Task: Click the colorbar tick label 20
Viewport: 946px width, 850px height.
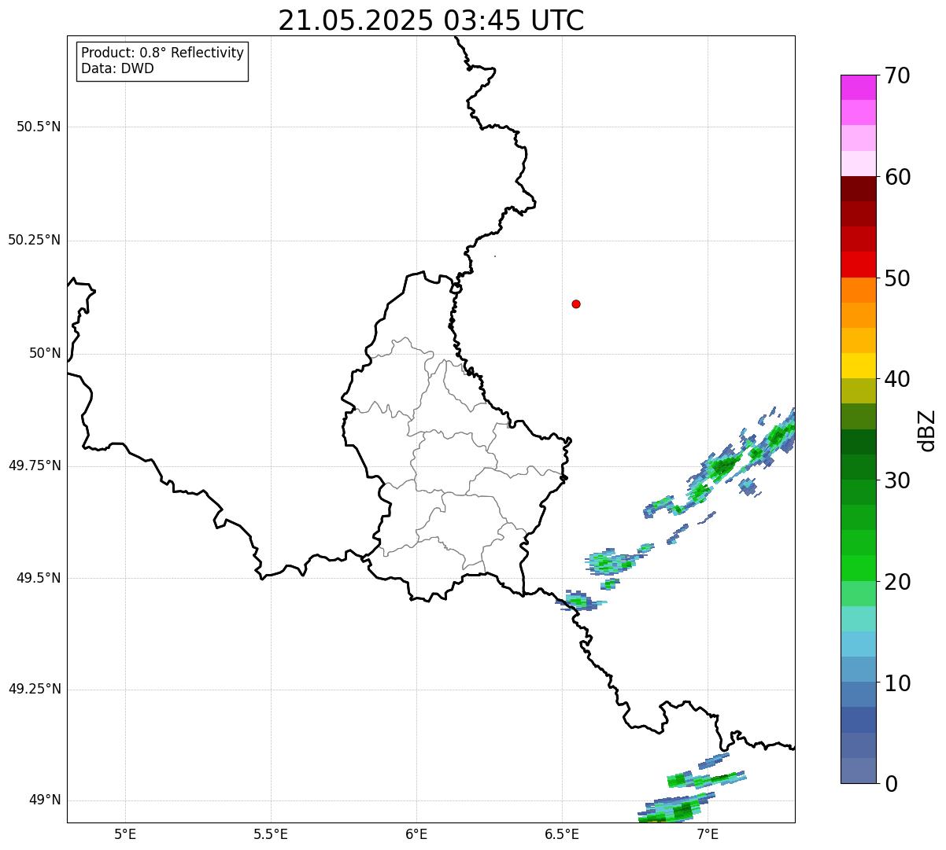Action: (897, 582)
